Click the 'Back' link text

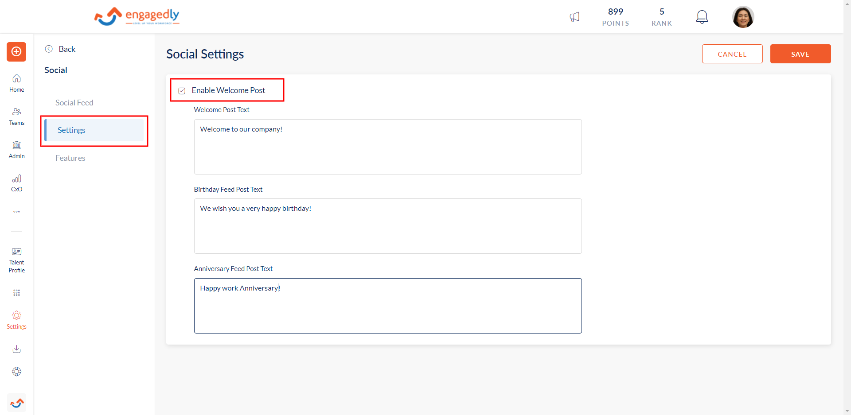67,49
